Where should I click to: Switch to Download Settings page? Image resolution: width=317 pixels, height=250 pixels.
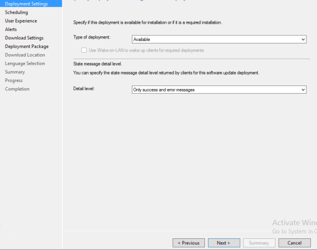(x=24, y=38)
